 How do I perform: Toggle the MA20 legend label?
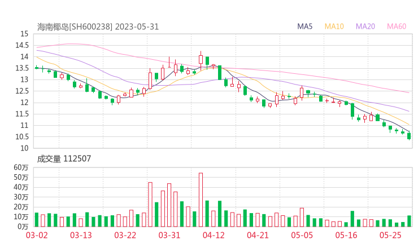tap(365, 26)
